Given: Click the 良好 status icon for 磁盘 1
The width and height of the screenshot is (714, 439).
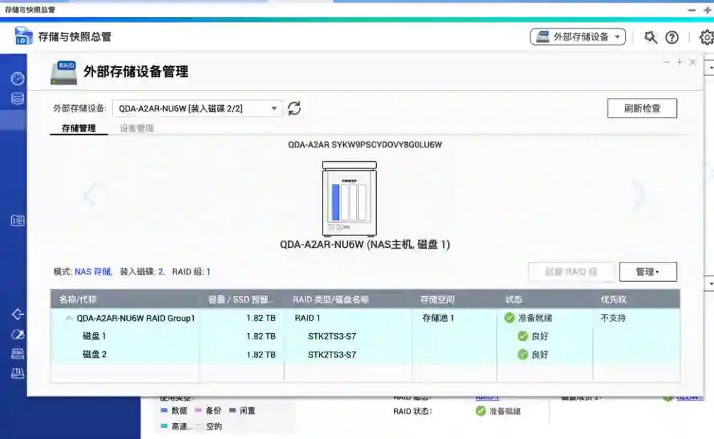Looking at the screenshot, I should point(523,336).
